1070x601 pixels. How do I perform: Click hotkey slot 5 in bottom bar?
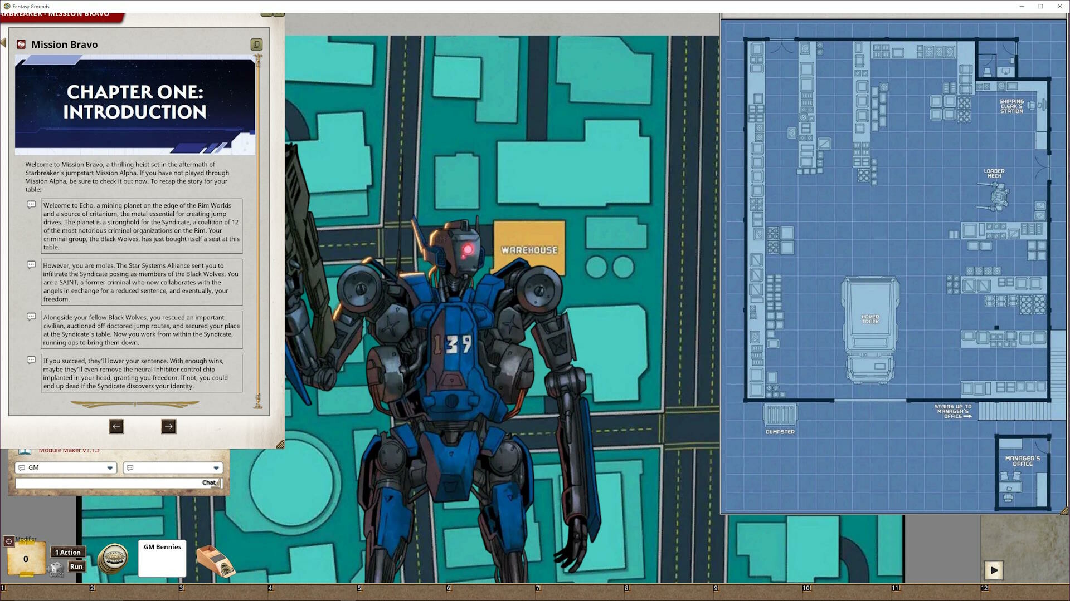point(401,592)
